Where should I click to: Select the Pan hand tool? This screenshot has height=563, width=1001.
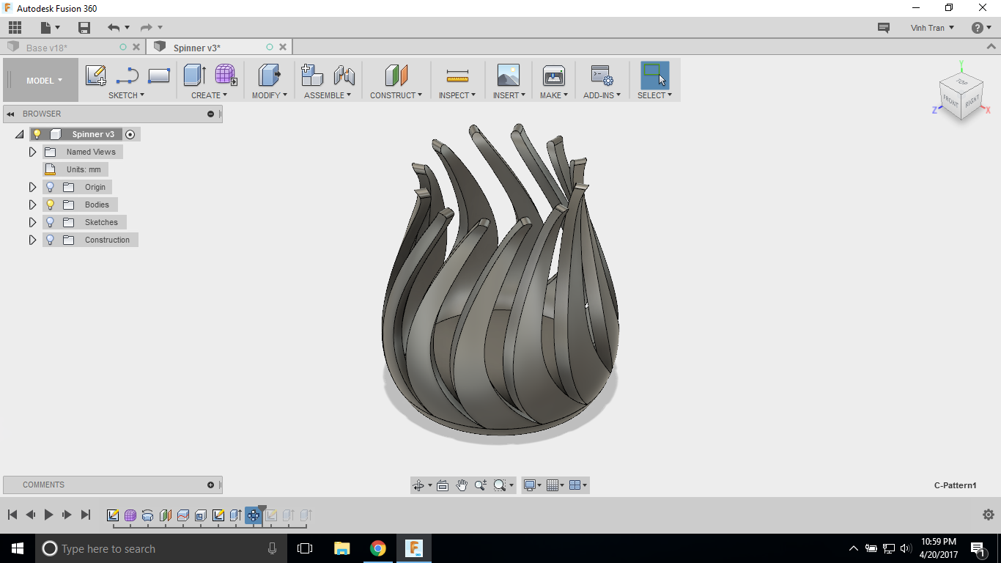click(462, 485)
